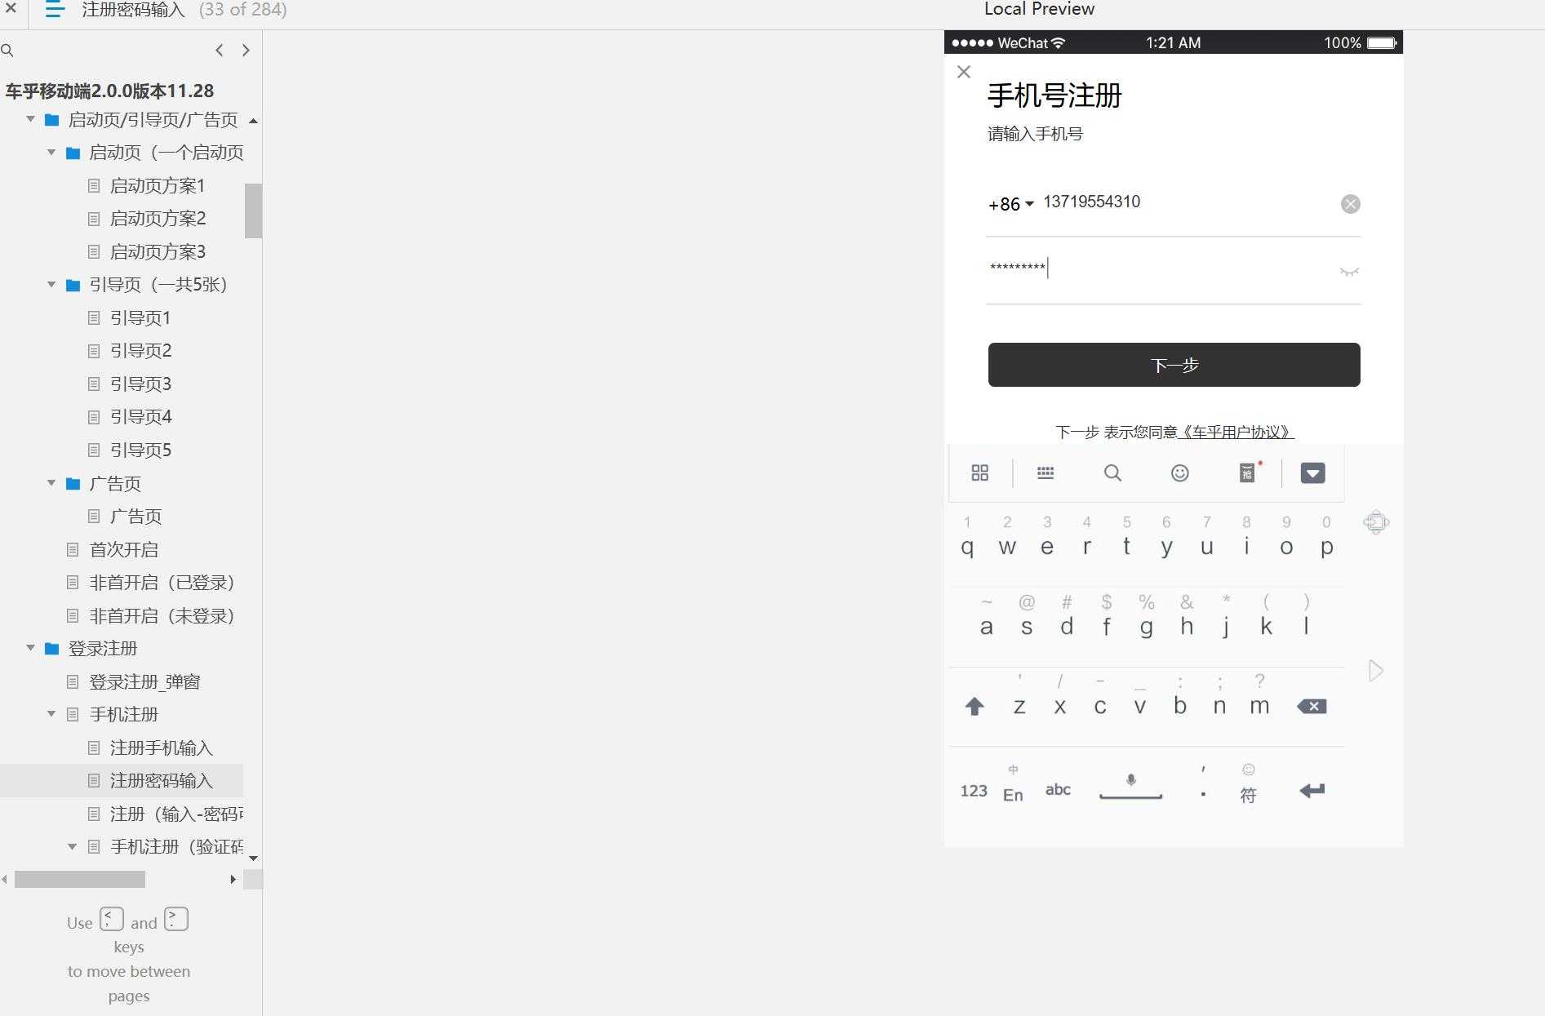
Task: Open search on the keyboard toolbar
Action: pos(1112,473)
